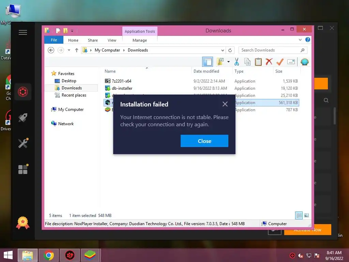349x262 pixels.
Task: Switch to details view in status bar
Action: (299, 215)
